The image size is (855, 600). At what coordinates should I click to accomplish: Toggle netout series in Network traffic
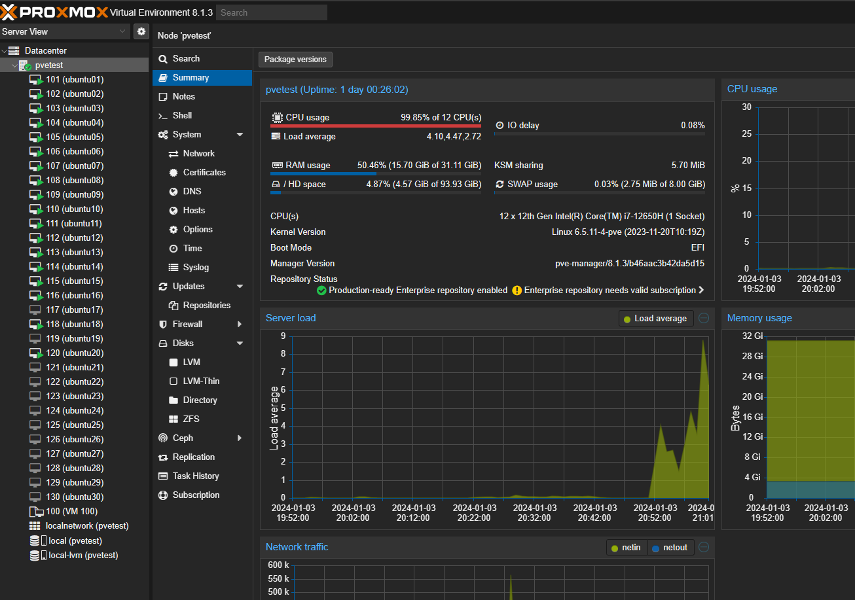coord(670,548)
